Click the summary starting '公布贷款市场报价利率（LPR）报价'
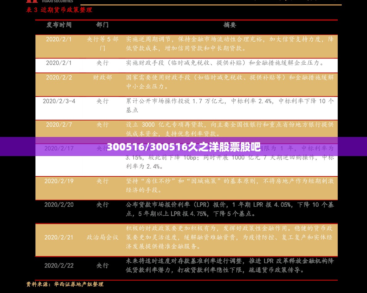367x293 pixels. coord(230,209)
